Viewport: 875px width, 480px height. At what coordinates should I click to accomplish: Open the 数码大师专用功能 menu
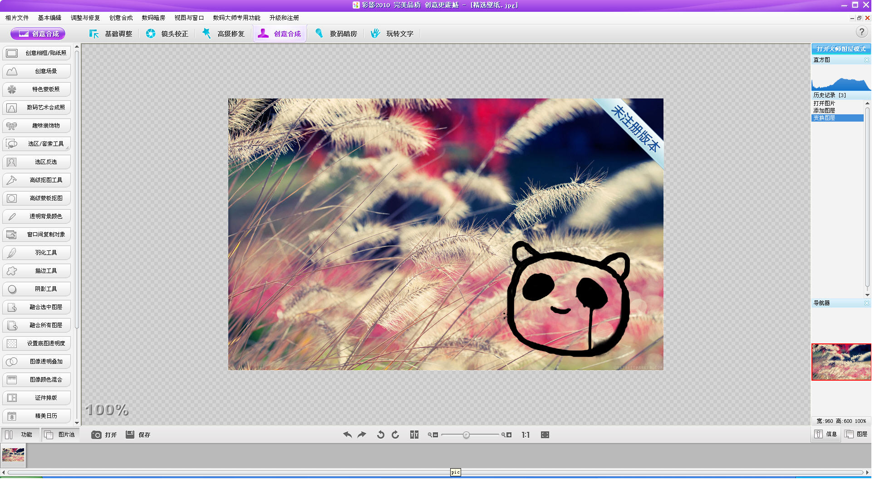pos(236,18)
